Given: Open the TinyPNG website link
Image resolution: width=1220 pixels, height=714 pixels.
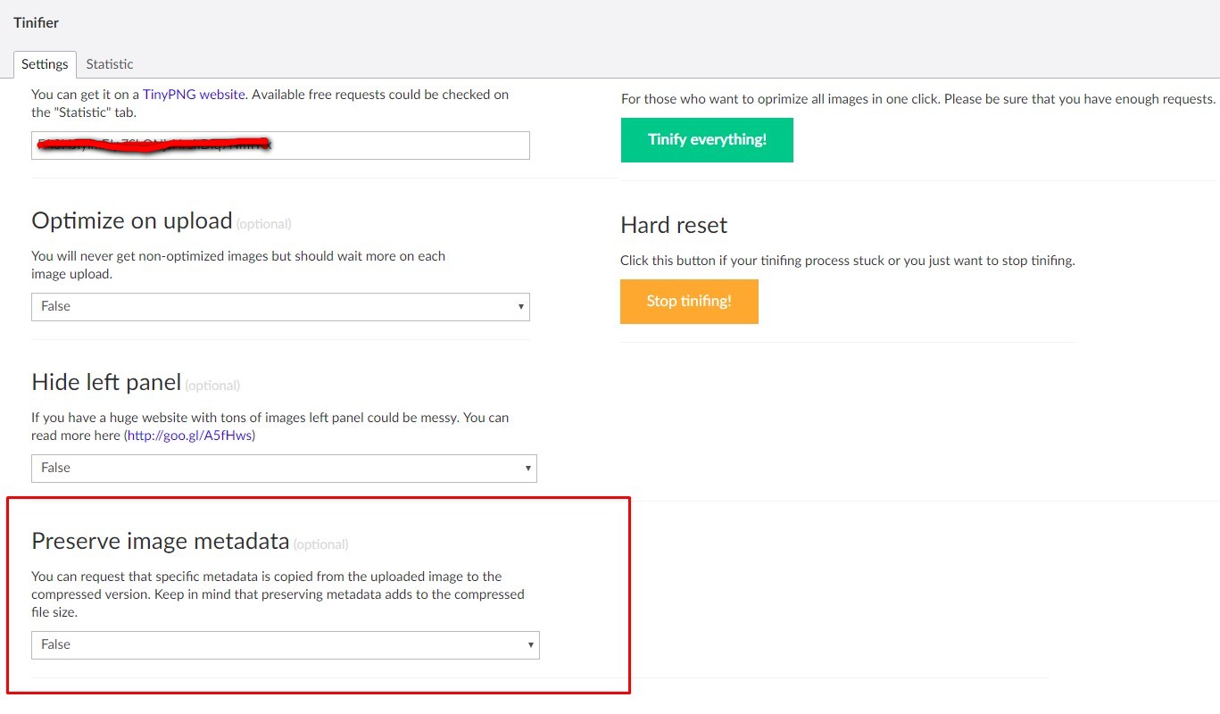Looking at the screenshot, I should pyautogui.click(x=194, y=94).
